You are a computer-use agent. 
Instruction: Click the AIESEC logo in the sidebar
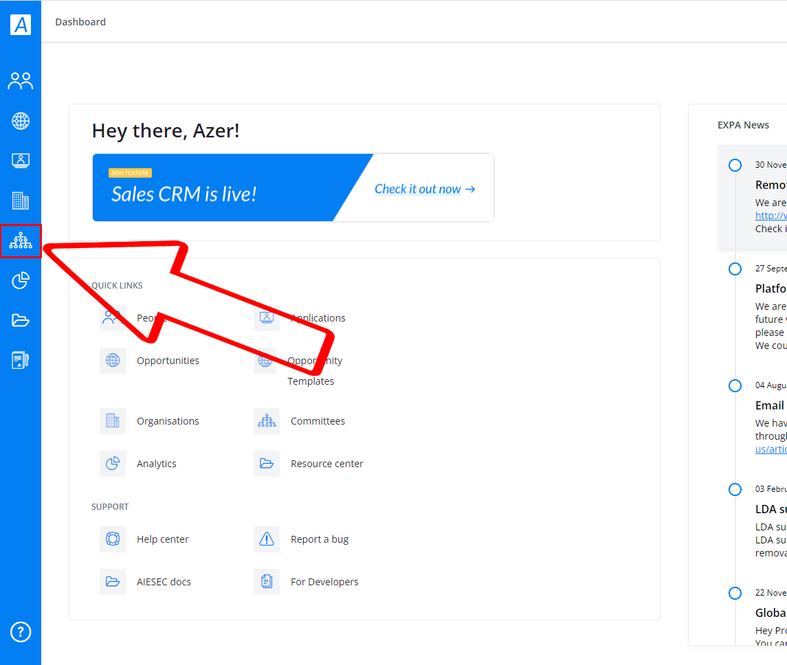[21, 25]
